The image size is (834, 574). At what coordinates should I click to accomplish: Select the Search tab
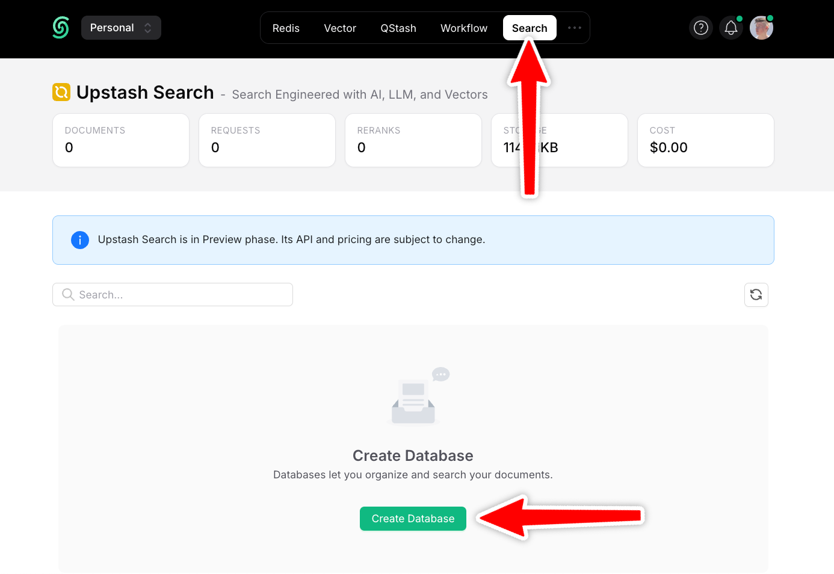click(530, 28)
